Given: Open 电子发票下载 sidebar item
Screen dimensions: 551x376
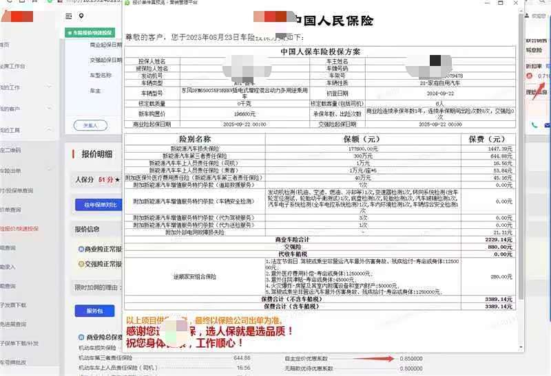Looking at the screenshot, I should click(13, 305).
